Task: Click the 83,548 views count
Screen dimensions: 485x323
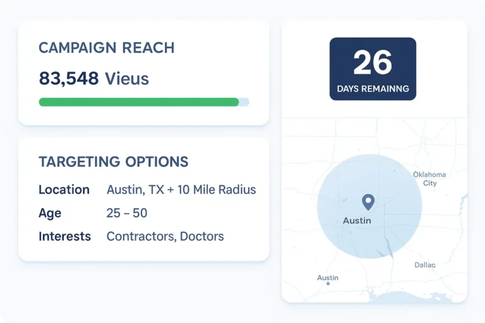Action: (x=93, y=78)
